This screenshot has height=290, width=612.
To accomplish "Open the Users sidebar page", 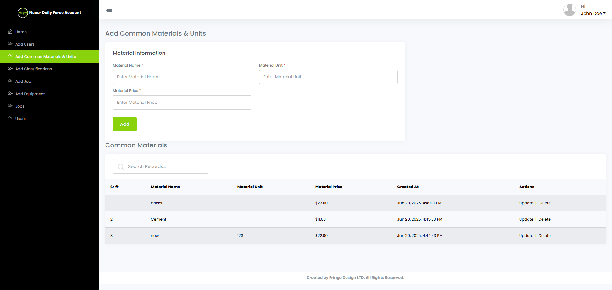I will tap(20, 119).
